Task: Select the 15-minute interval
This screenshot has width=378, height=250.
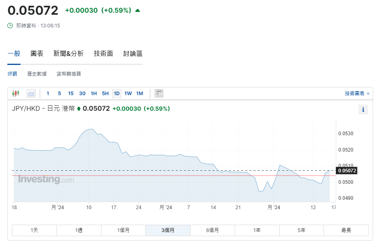Action: 70,93
